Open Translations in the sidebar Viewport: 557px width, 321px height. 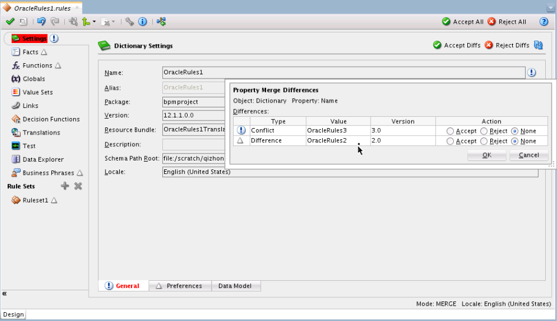36,132
